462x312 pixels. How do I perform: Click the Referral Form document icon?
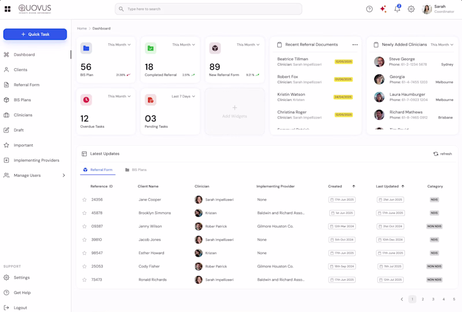click(x=6, y=84)
